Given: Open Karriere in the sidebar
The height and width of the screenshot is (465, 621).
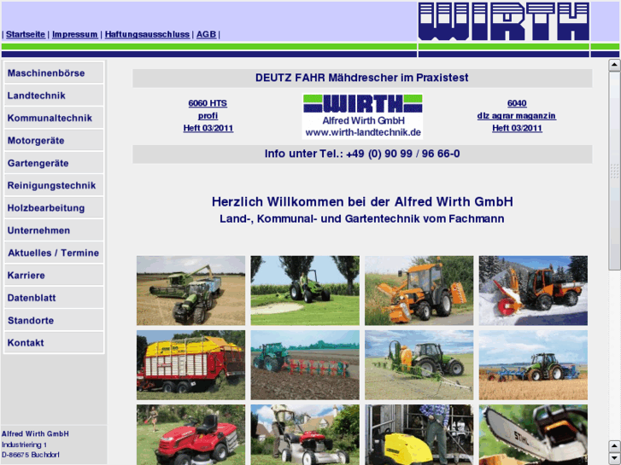Looking at the screenshot, I should [54, 275].
